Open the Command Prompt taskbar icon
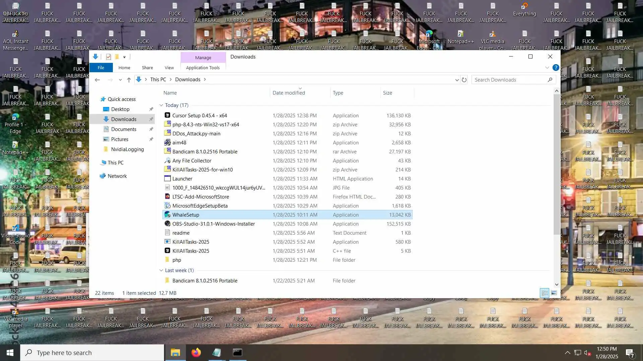The width and height of the screenshot is (643, 361). (237, 353)
